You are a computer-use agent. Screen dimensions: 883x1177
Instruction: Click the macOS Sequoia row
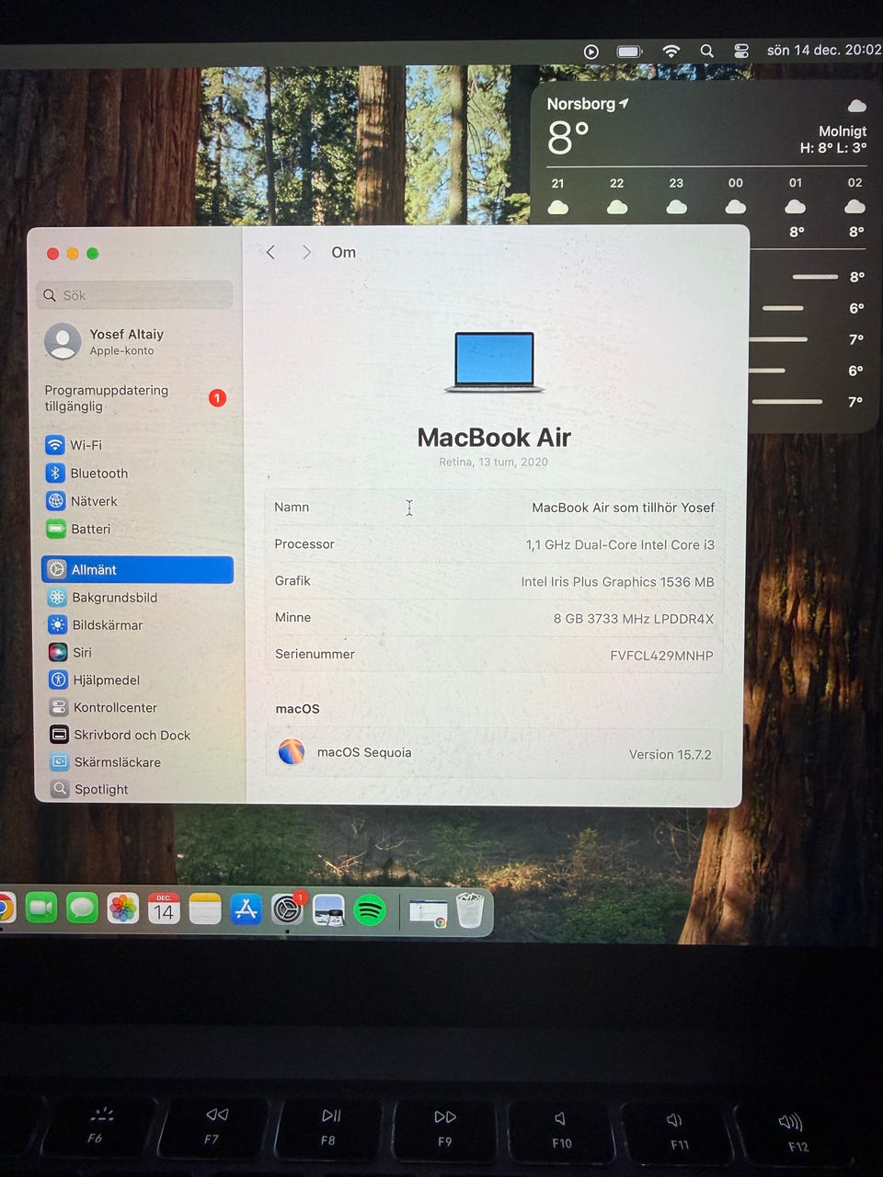coord(494,753)
